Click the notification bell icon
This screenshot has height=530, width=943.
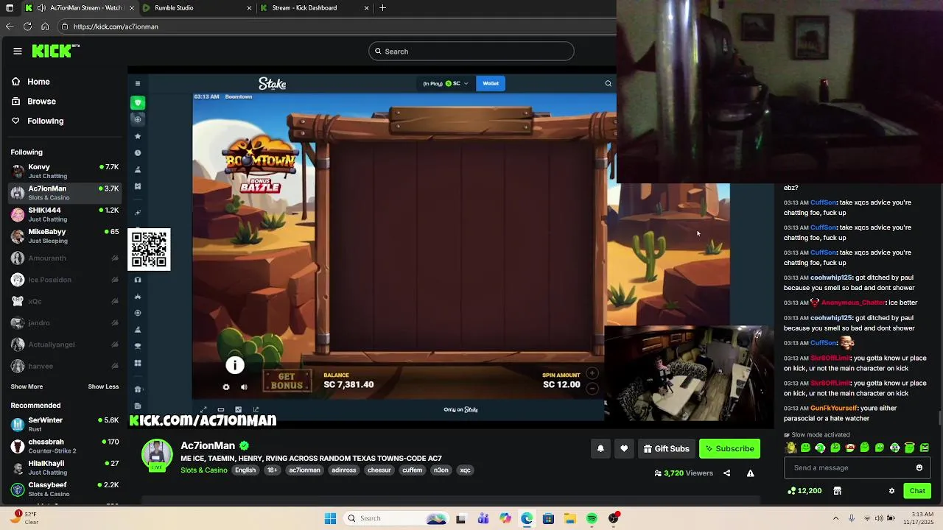pyautogui.click(x=600, y=448)
